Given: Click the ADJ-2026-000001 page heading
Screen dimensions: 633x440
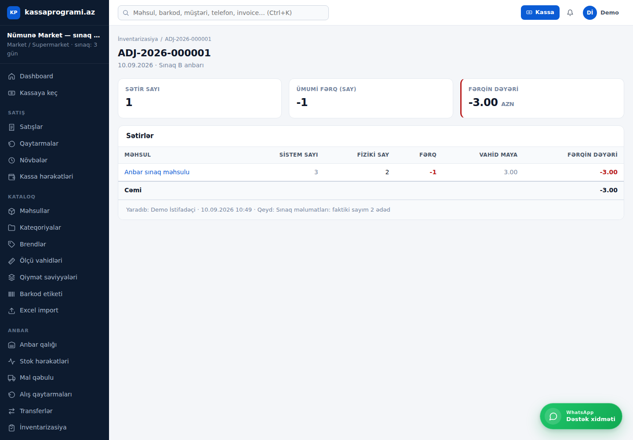Looking at the screenshot, I should pos(164,53).
